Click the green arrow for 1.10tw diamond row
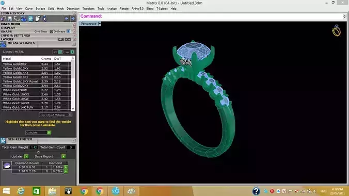The width and height of the screenshot is (349, 196). coord(66,167)
